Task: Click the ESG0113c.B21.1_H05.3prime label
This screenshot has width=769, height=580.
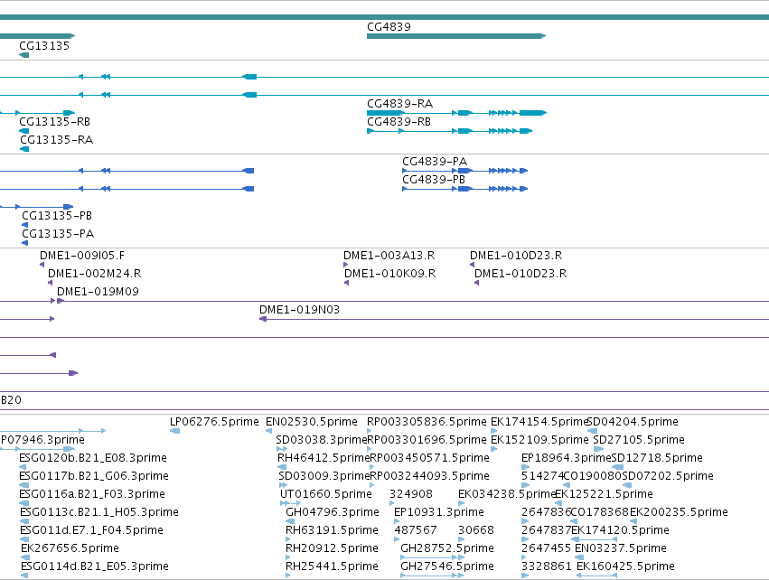Action: point(99,512)
